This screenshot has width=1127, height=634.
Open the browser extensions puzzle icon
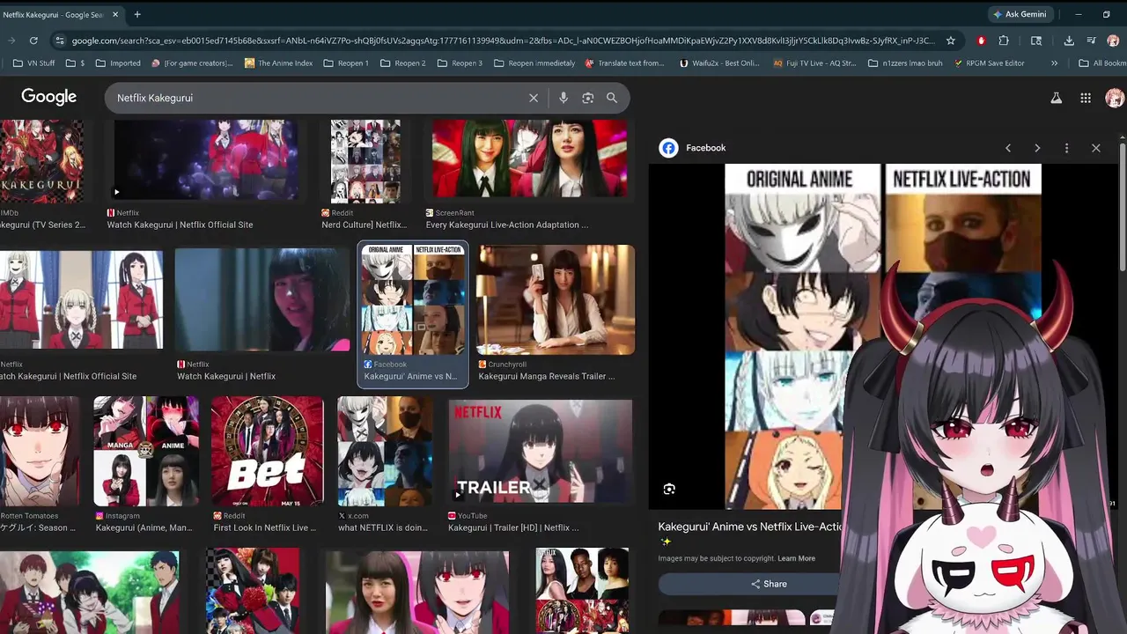click(x=1004, y=41)
